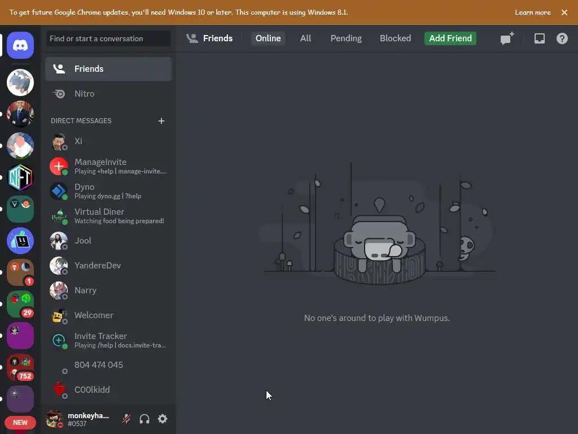
Task: Switch to the Blocked tab
Action: 395,38
